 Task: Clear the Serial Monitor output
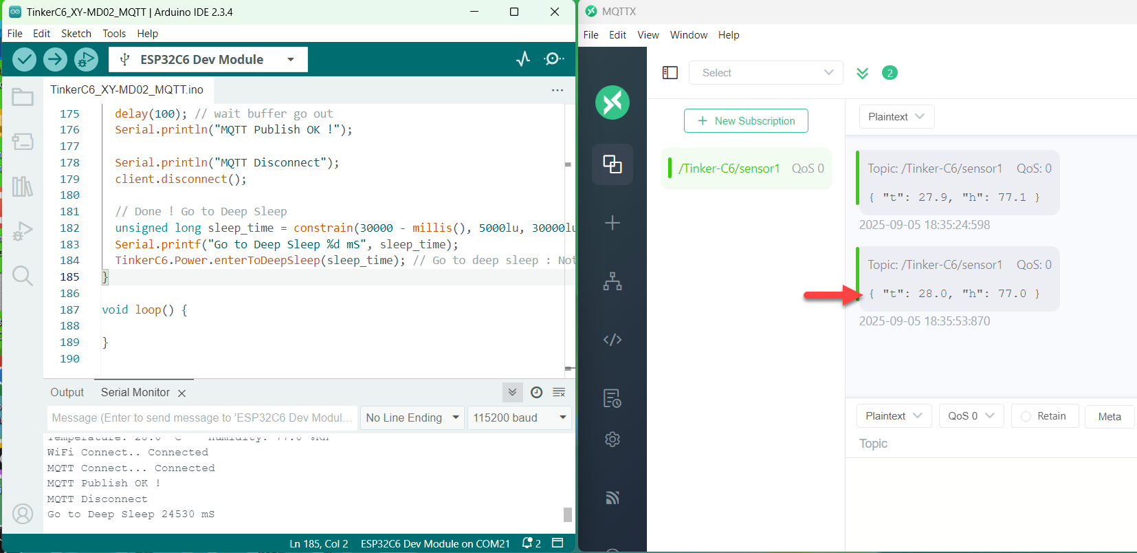coord(559,392)
